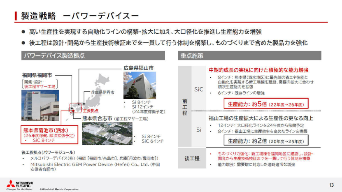
Task: Click the second bullet starting 後工程は設計・開発
Action: pos(168,43)
